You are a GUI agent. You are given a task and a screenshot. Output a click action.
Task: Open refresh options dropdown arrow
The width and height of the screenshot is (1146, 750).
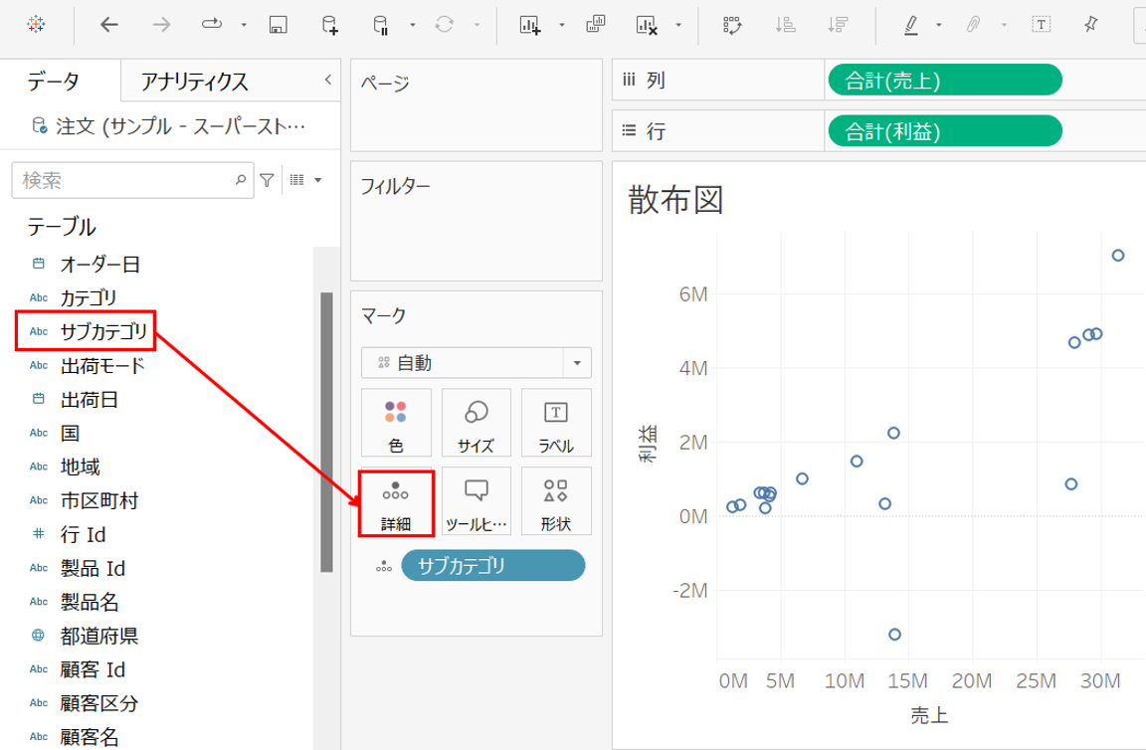point(477,25)
